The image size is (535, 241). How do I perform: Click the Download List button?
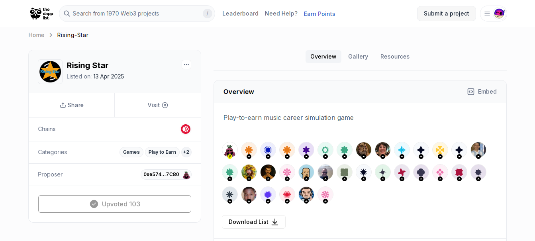[254, 222]
